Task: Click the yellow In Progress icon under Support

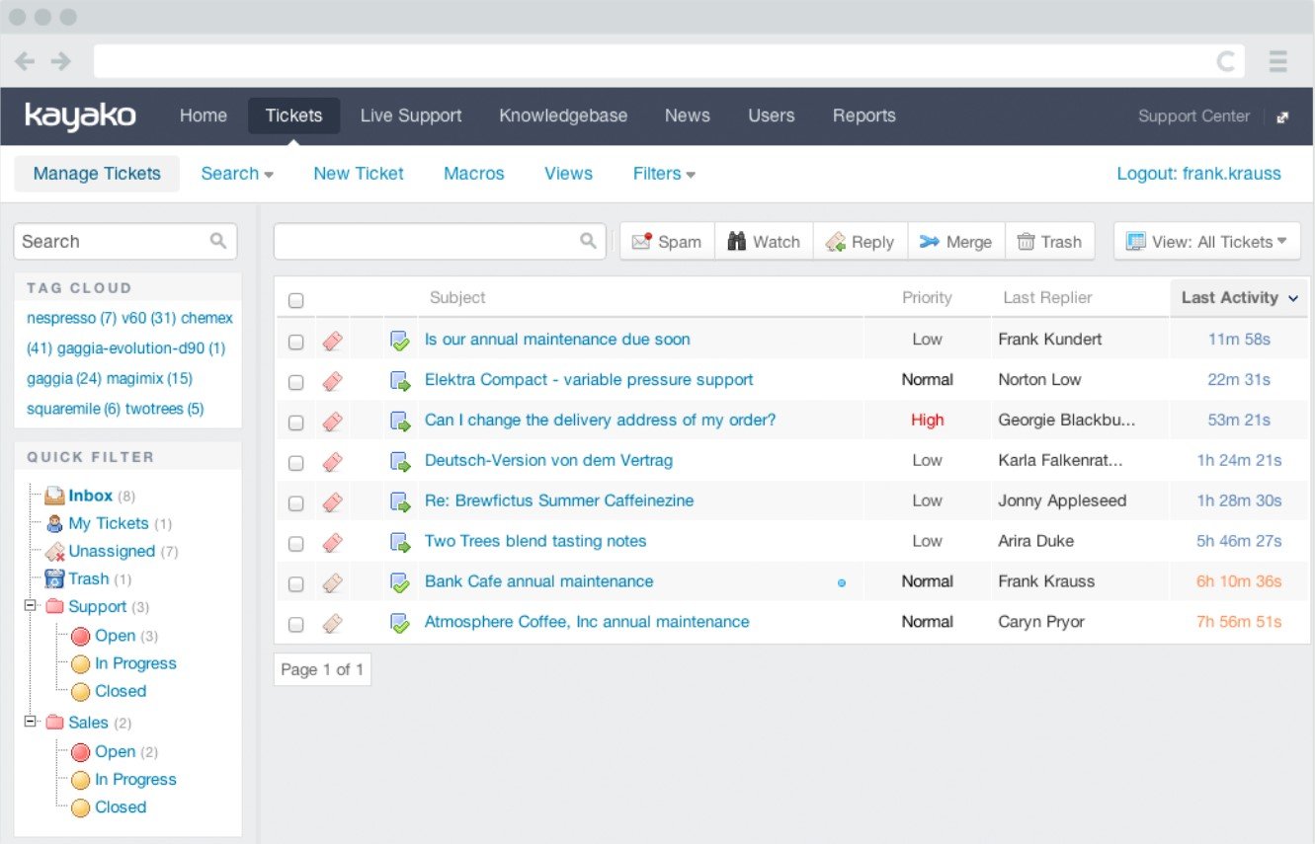Action: click(81, 664)
